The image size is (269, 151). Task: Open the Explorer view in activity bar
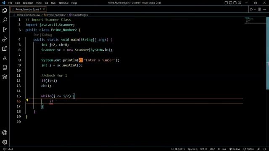(x=5, y=10)
